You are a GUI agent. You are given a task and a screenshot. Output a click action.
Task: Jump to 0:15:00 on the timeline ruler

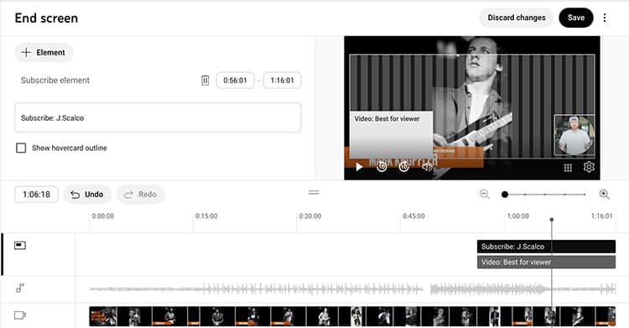tap(206, 216)
